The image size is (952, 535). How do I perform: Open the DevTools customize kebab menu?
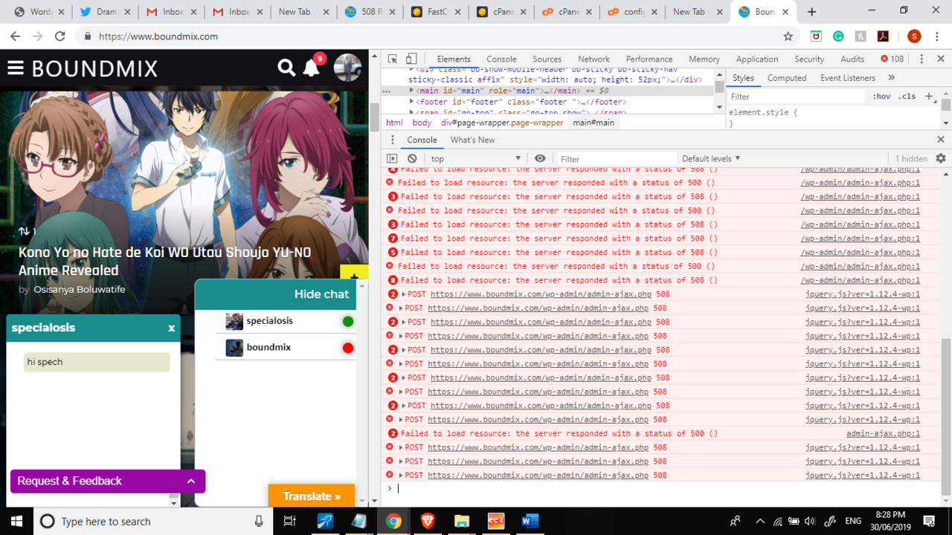coord(921,59)
